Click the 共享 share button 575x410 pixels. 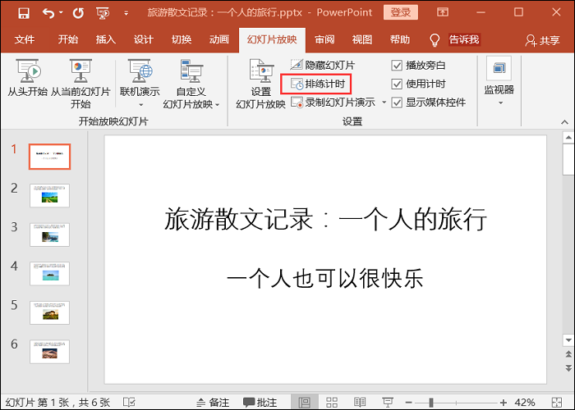tap(542, 40)
